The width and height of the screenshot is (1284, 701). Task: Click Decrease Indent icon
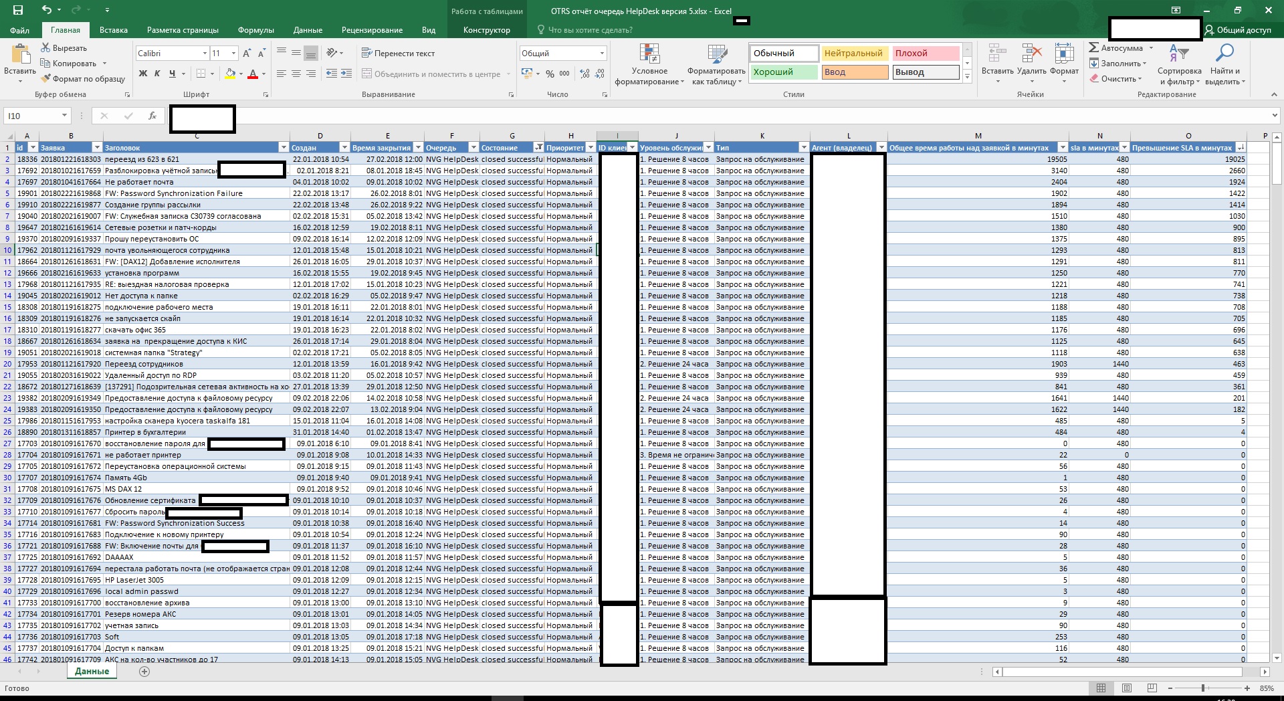(x=332, y=74)
